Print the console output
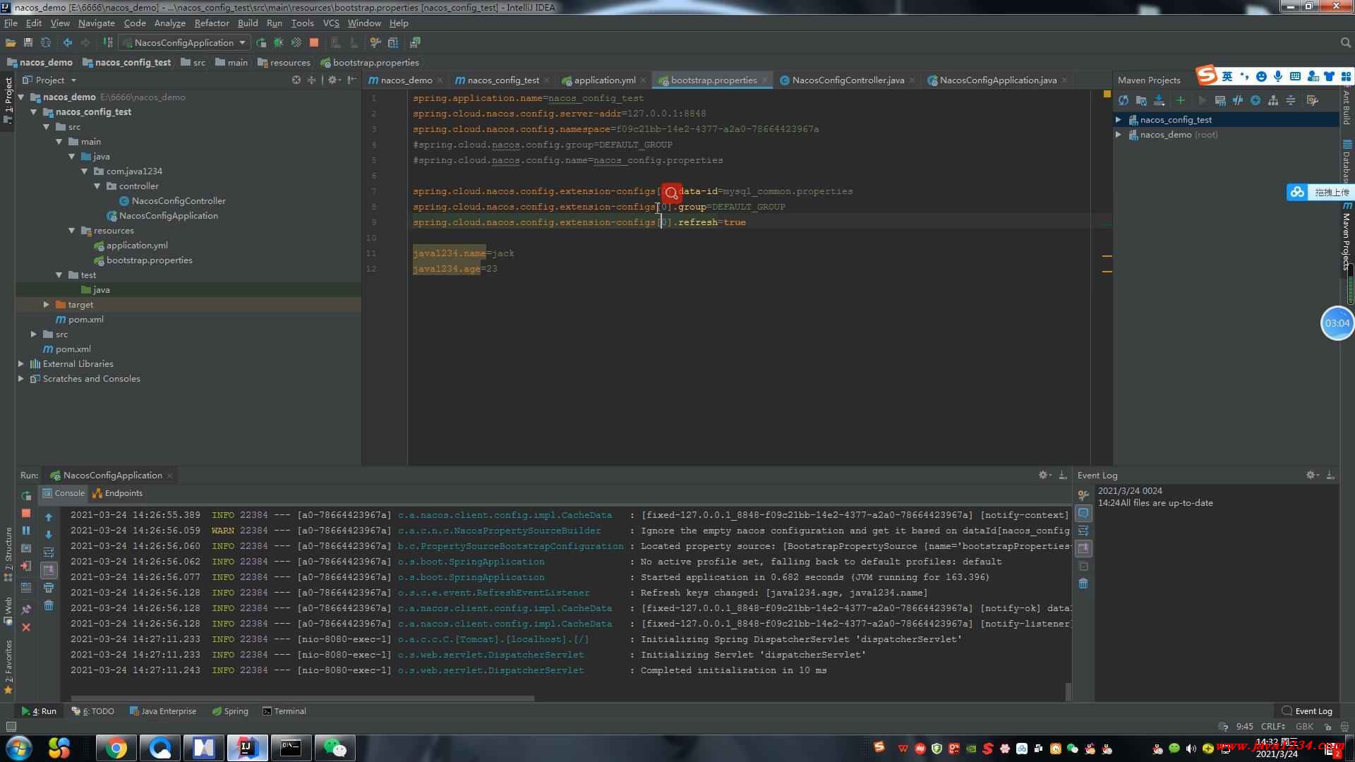This screenshot has height=762, width=1355. (49, 588)
